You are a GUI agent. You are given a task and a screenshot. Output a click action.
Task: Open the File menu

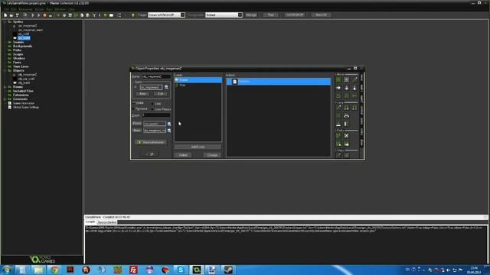point(6,9)
